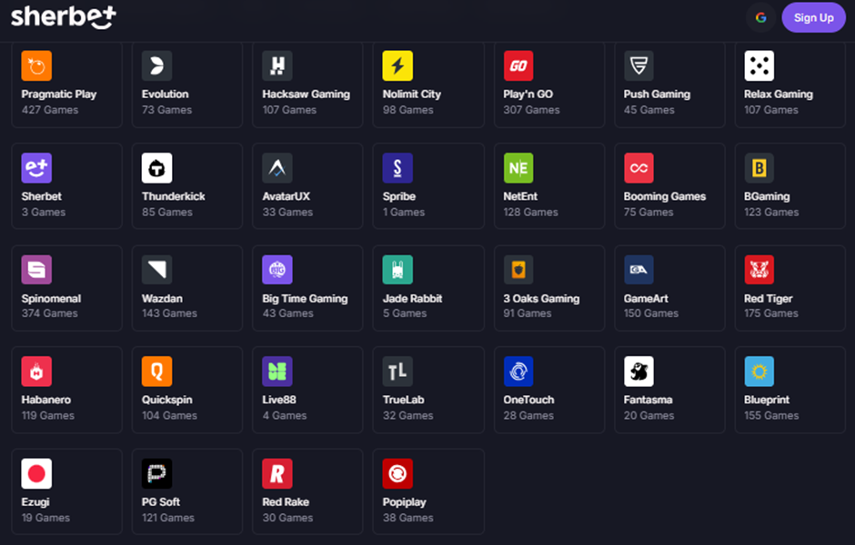The height and width of the screenshot is (545, 855).
Task: Open the Red Tiger icon
Action: point(759,270)
